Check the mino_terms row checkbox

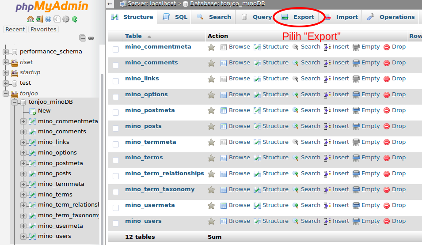pyautogui.click(x=116, y=160)
